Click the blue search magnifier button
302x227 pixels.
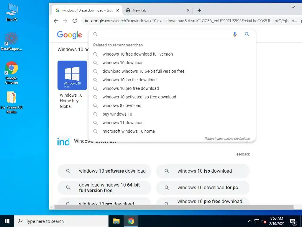coord(247,34)
